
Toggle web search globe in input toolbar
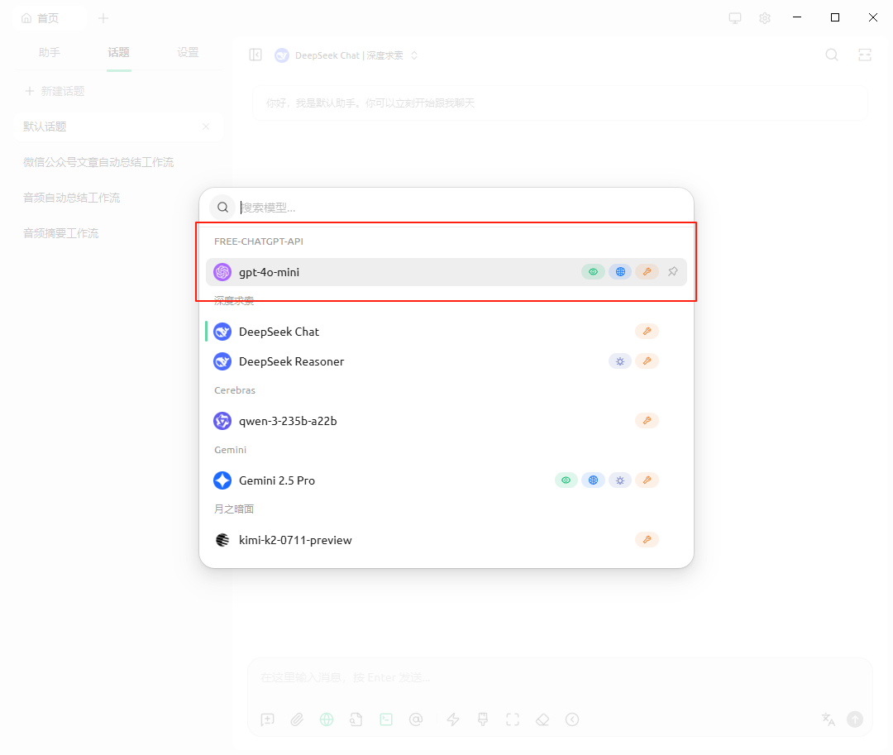click(x=327, y=719)
